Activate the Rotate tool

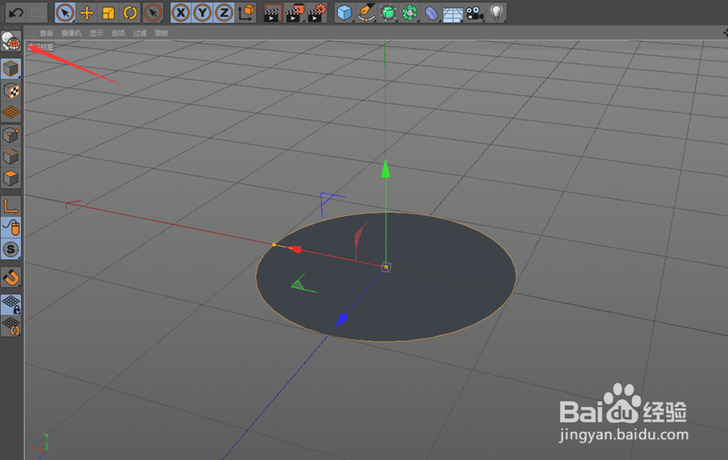[x=130, y=12]
